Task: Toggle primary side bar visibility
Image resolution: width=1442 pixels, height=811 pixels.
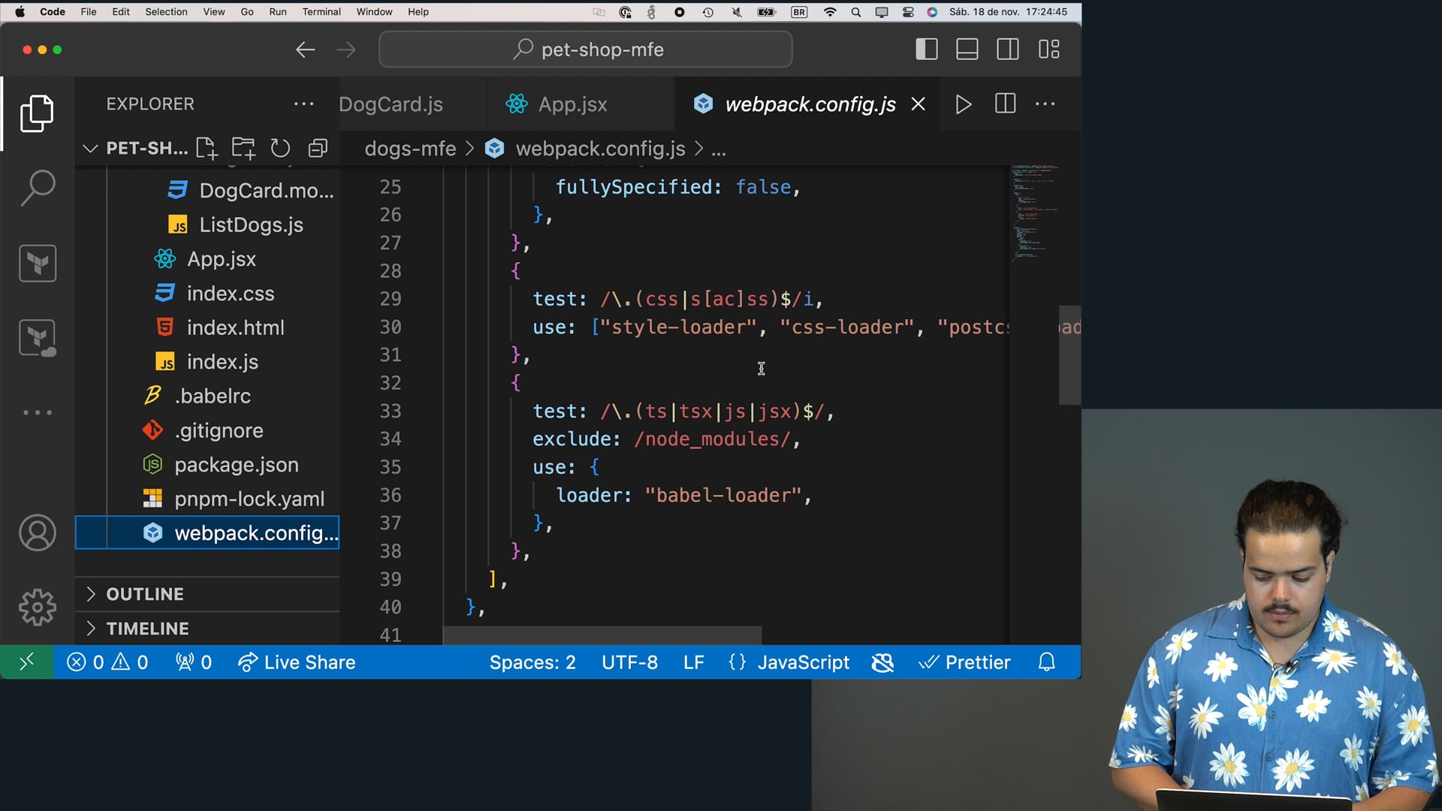Action: click(x=927, y=50)
